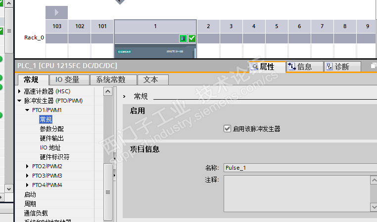Screen dimensions: 377x222
Task: Click the stethoscope icon on the 诊断 tab
Action: tap(330, 67)
